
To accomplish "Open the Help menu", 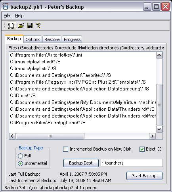I will [19, 16].
